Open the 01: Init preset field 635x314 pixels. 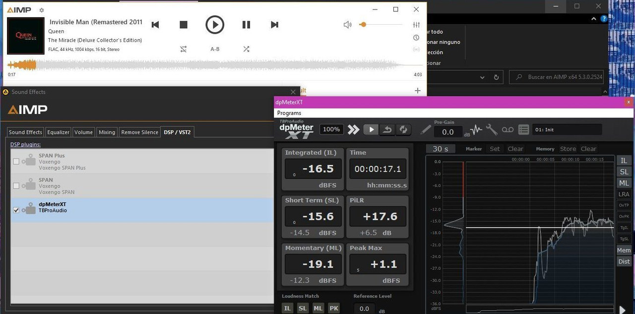pos(567,130)
